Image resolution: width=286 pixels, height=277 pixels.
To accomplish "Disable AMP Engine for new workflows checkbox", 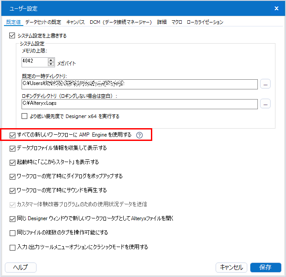I will [x=12, y=135].
